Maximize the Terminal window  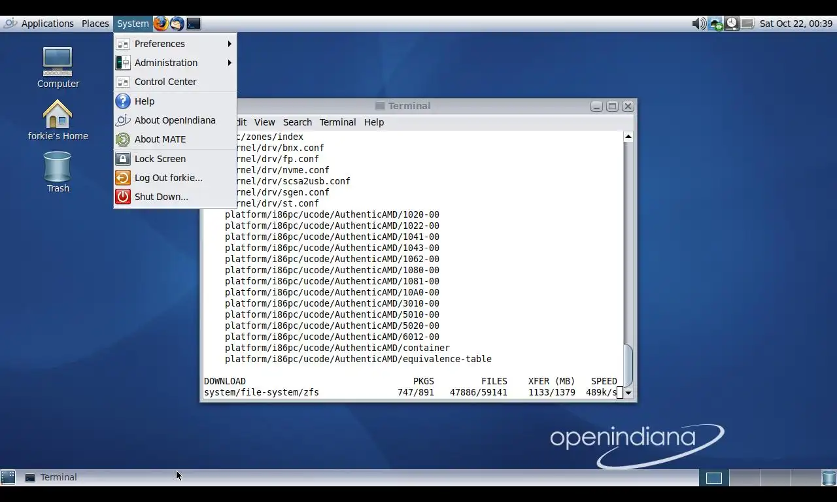coord(612,106)
